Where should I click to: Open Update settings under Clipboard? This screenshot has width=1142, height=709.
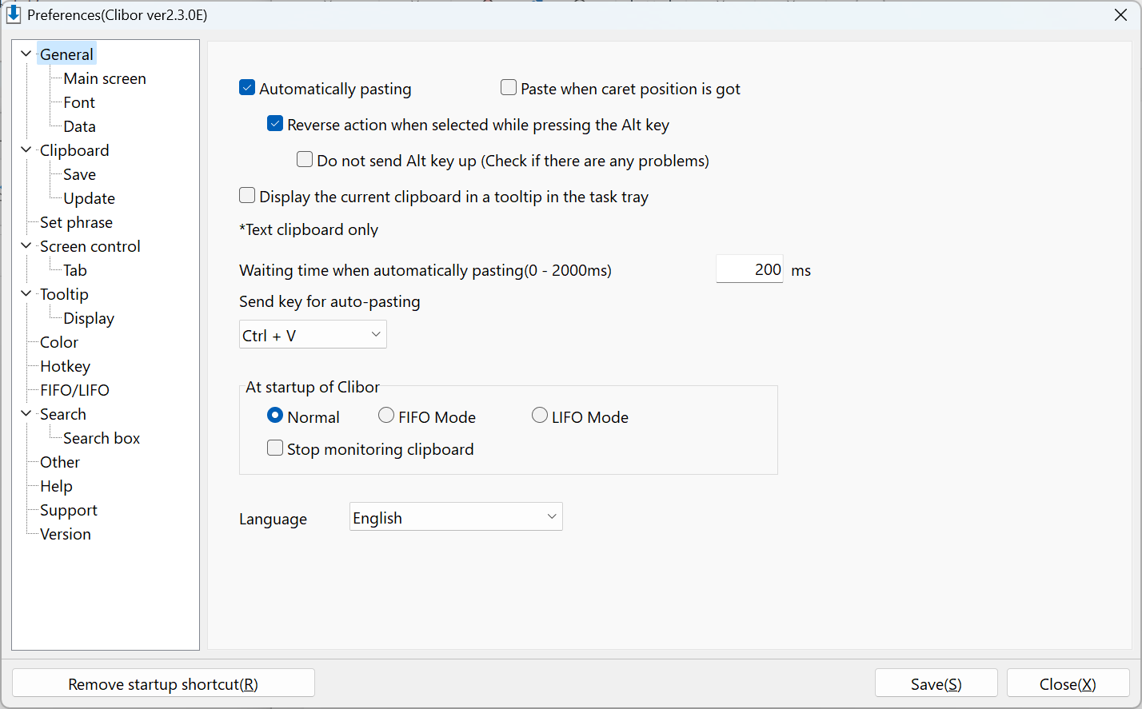pyautogui.click(x=90, y=198)
